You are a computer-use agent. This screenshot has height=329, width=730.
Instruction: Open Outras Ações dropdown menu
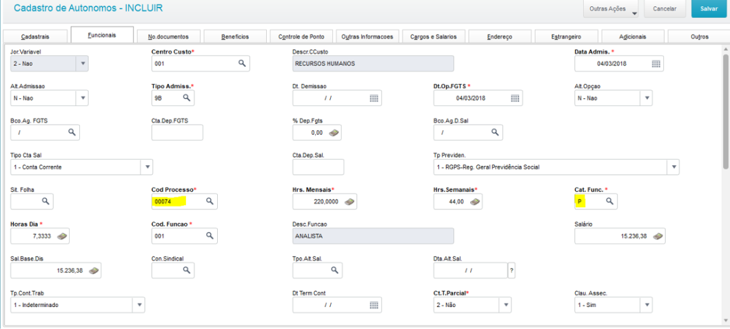coord(611,9)
